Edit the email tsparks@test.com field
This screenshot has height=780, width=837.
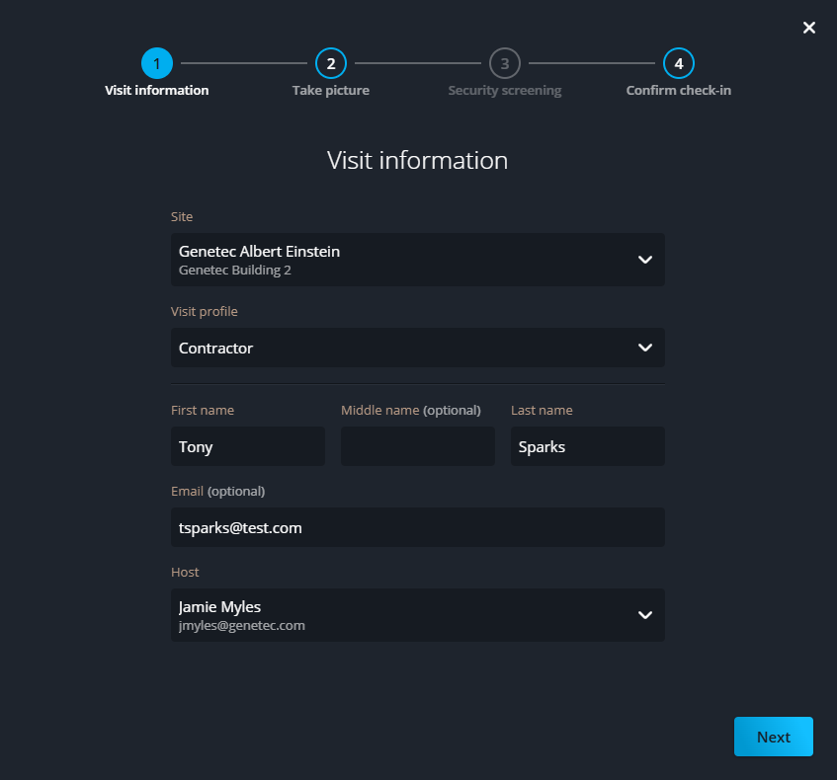[417, 527]
